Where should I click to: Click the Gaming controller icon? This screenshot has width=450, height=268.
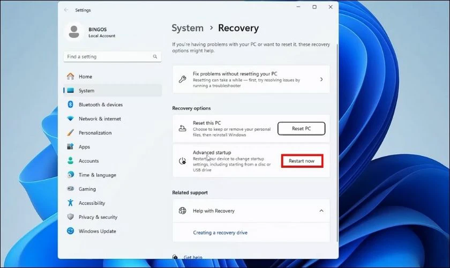tap(70, 189)
